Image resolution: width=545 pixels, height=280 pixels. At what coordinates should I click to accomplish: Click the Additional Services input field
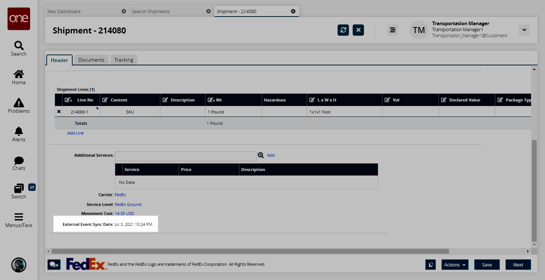point(186,156)
